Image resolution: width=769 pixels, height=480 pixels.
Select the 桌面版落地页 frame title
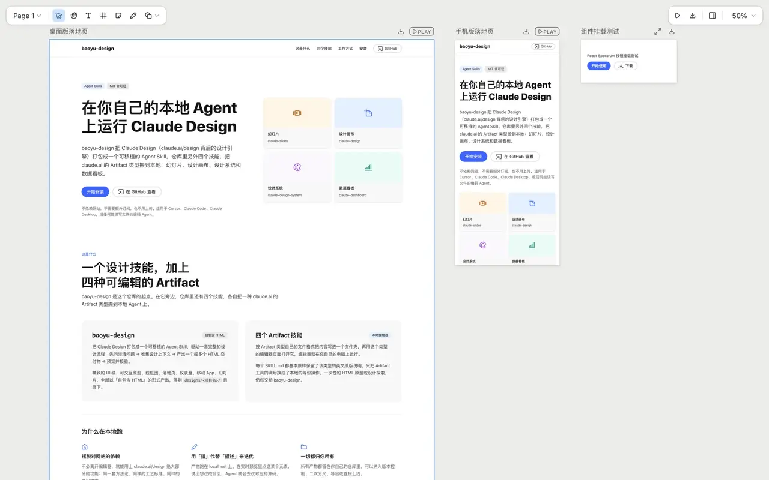coord(68,32)
